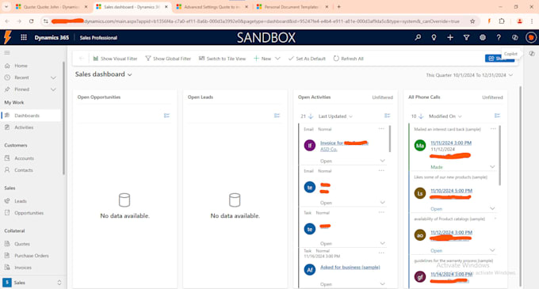The height and width of the screenshot is (289, 539).
Task: Open the 11/11/2024 3:00 PM phone call link
Action: pos(451,143)
